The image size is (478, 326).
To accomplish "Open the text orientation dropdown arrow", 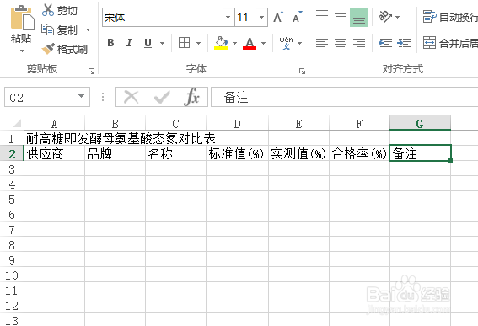I will [x=398, y=17].
